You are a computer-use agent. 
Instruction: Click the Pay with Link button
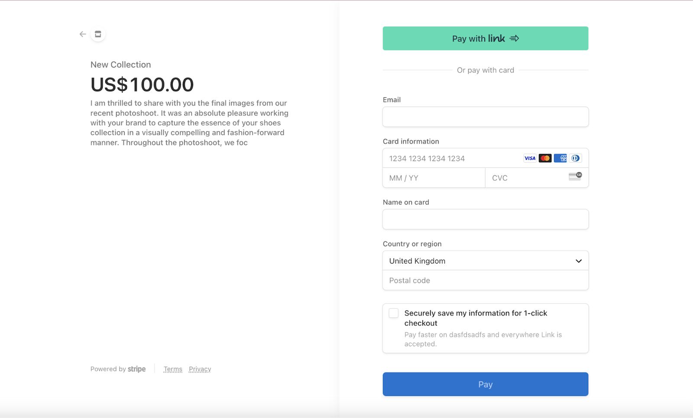(x=485, y=38)
